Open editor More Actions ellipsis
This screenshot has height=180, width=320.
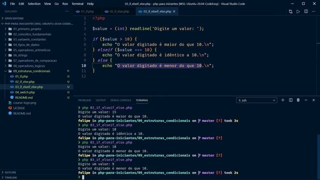coord(313,11)
